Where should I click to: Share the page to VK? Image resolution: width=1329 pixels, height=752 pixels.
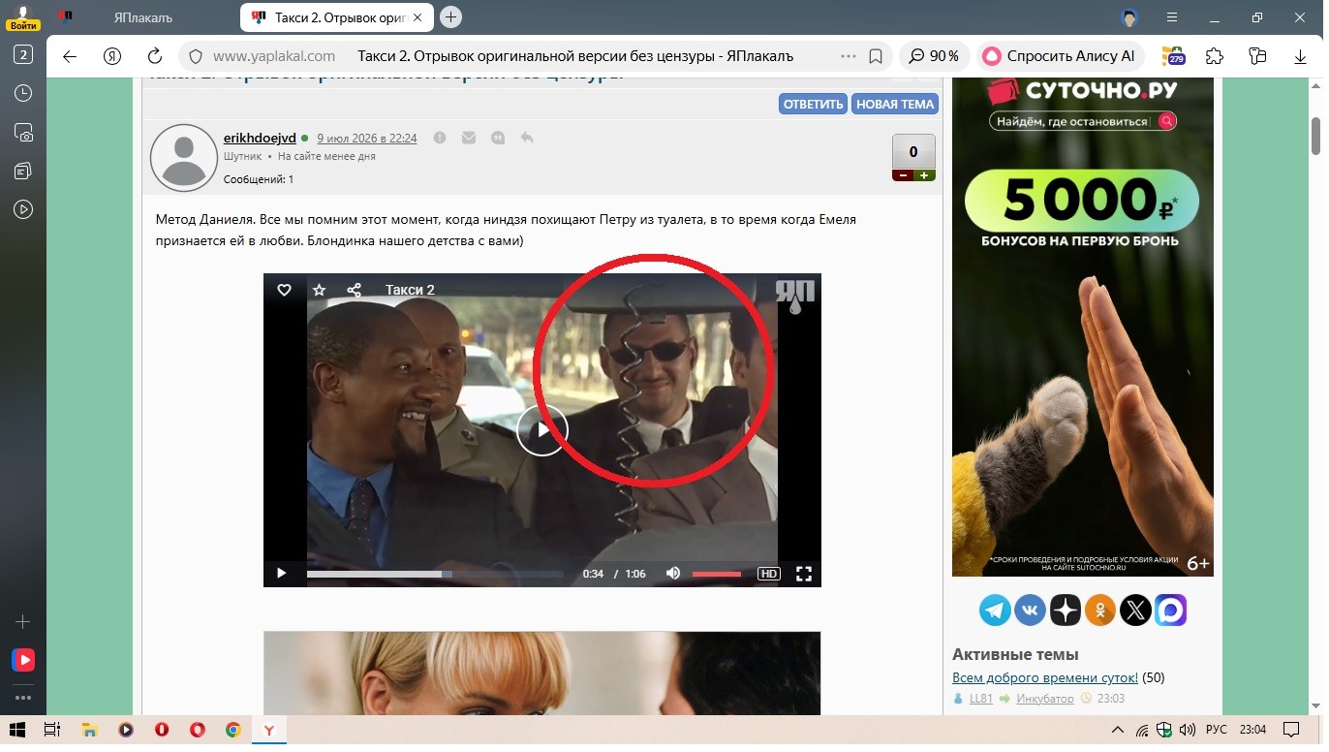point(1030,610)
